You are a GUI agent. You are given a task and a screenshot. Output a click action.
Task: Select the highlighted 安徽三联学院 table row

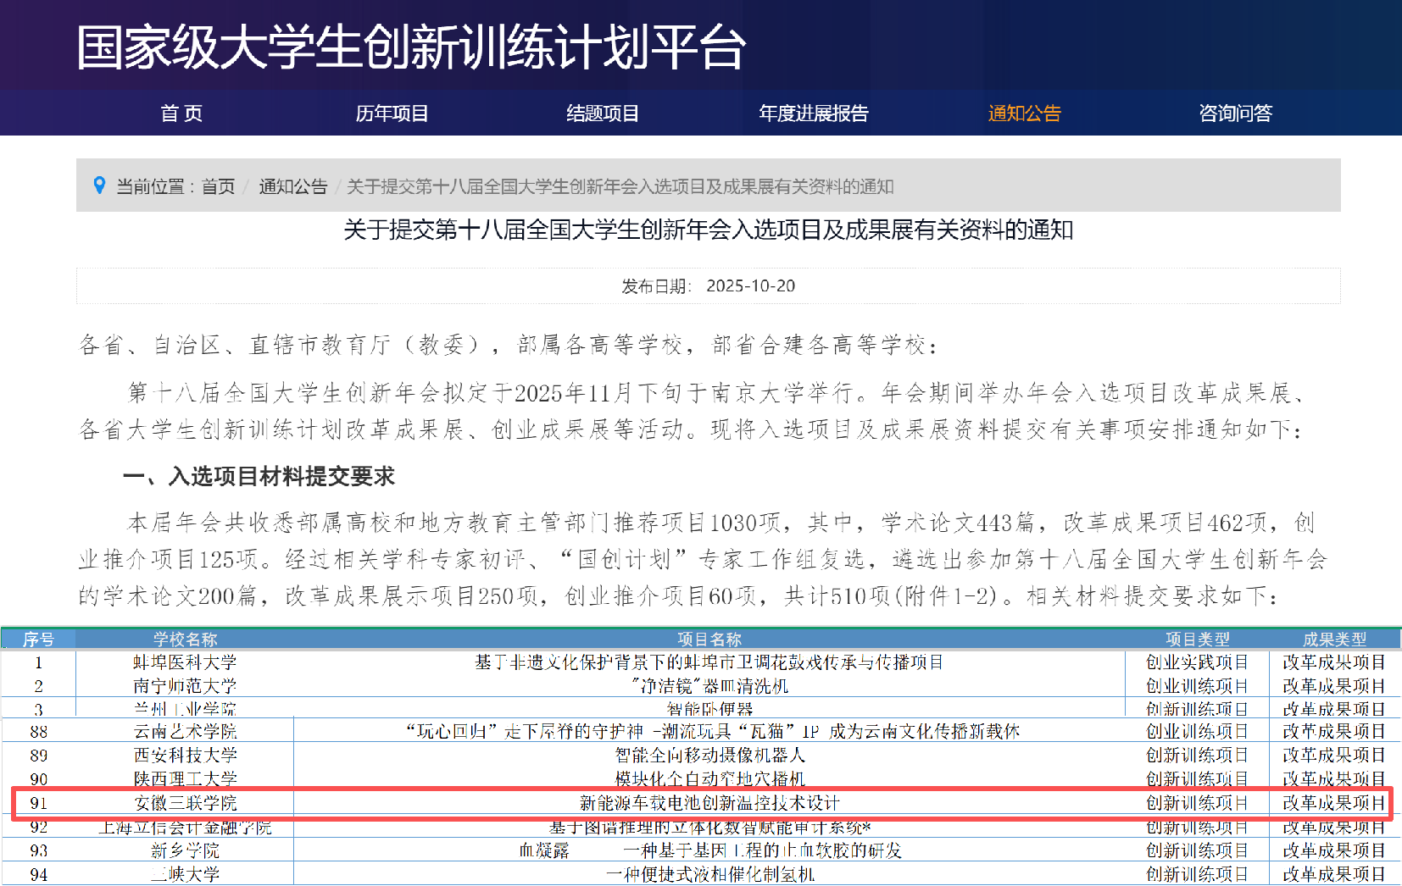tap(700, 803)
